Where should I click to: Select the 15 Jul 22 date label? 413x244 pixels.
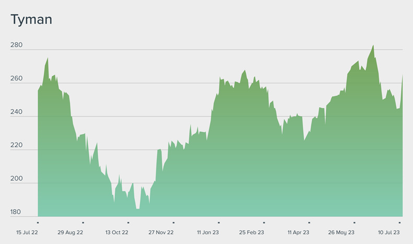[x=27, y=232]
